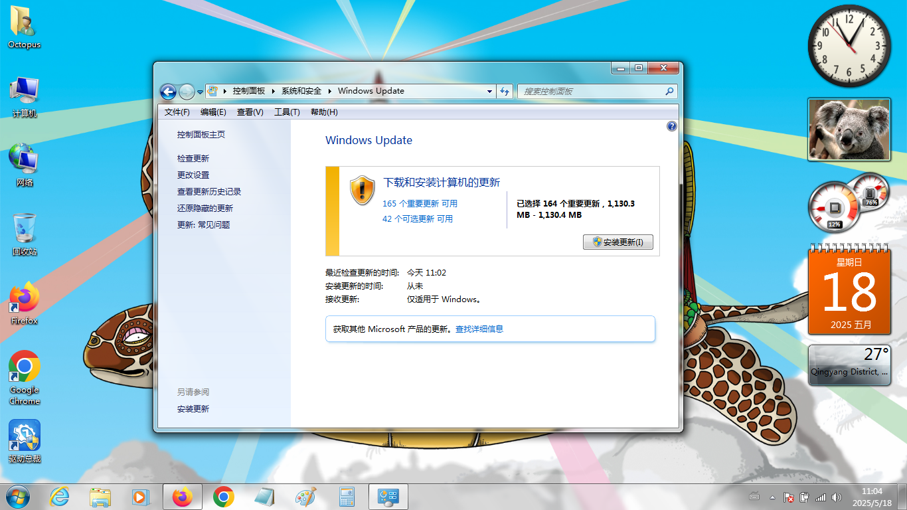Click the refresh button beside address bar
This screenshot has width=907, height=510.
pyautogui.click(x=505, y=91)
